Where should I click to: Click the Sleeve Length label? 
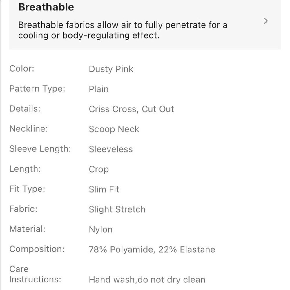(40, 149)
